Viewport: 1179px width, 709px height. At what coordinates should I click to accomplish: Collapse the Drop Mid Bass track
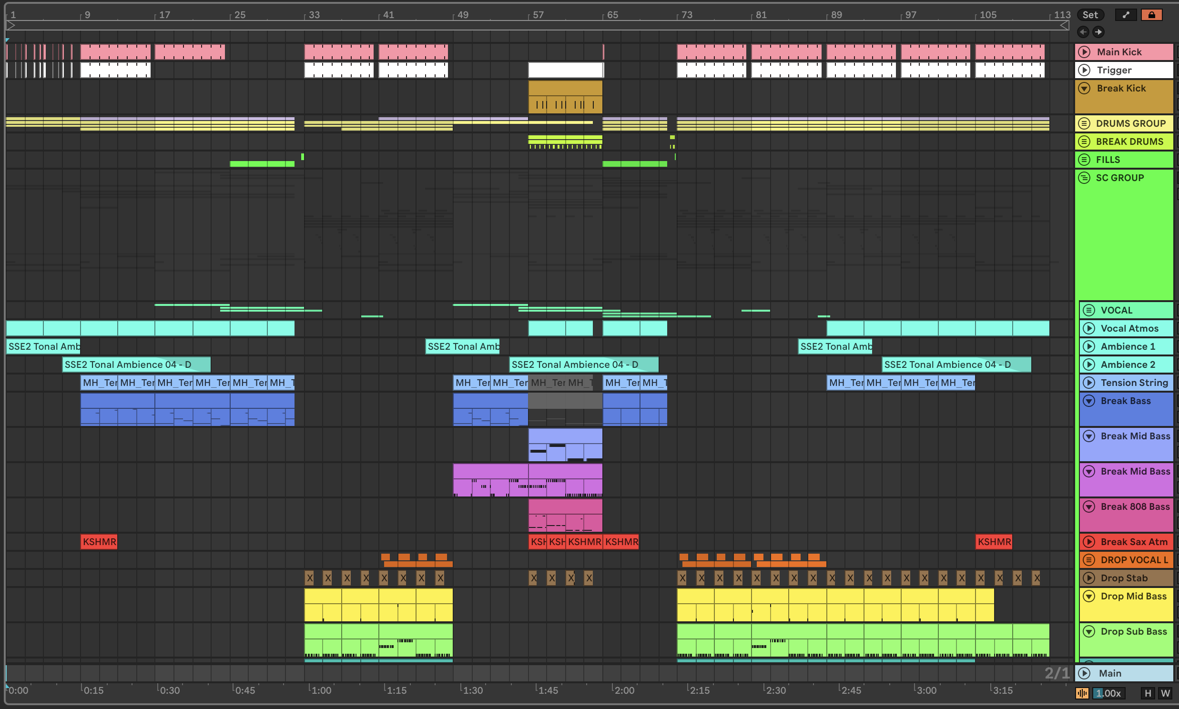click(1089, 596)
